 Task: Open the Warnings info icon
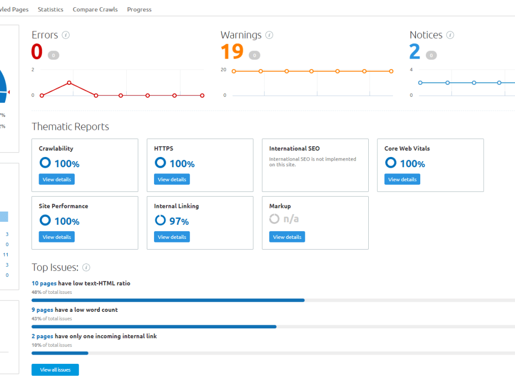[269, 35]
